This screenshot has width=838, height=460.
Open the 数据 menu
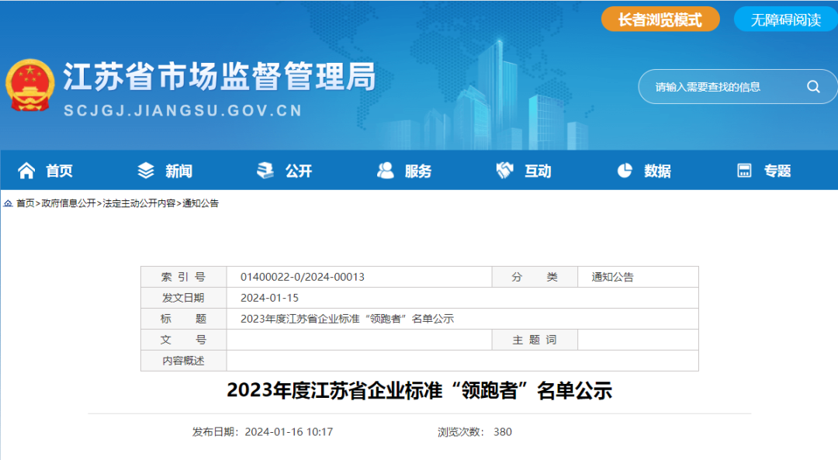[656, 171]
